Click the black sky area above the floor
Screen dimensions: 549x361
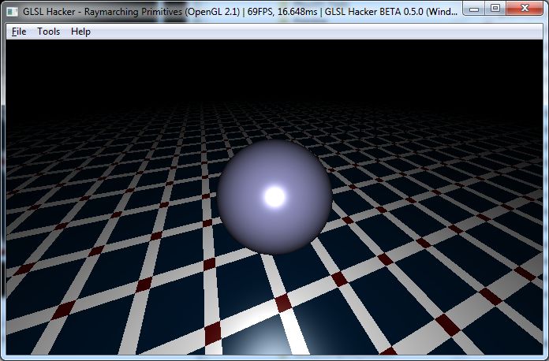coord(274,71)
